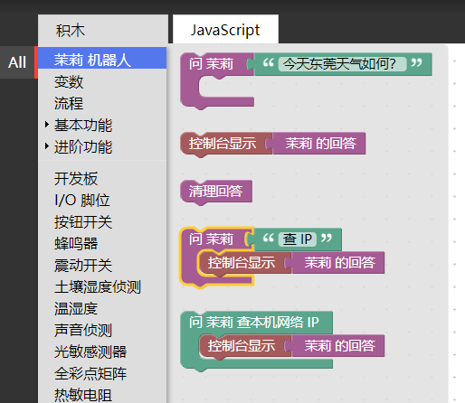Select 茉莉 的回答 inside 查本机网络 IP block

339,346
